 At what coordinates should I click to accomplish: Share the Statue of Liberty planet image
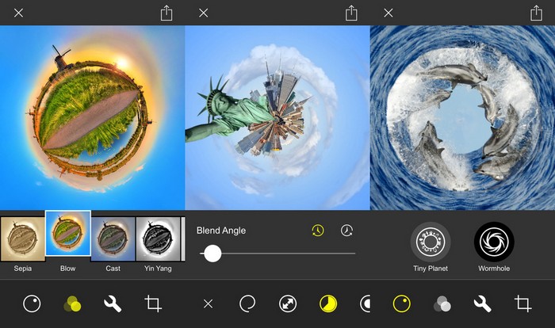pyautogui.click(x=351, y=13)
